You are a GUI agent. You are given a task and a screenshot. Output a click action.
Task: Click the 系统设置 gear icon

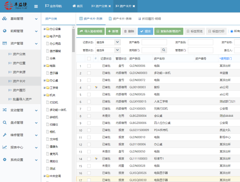tap(5, 159)
